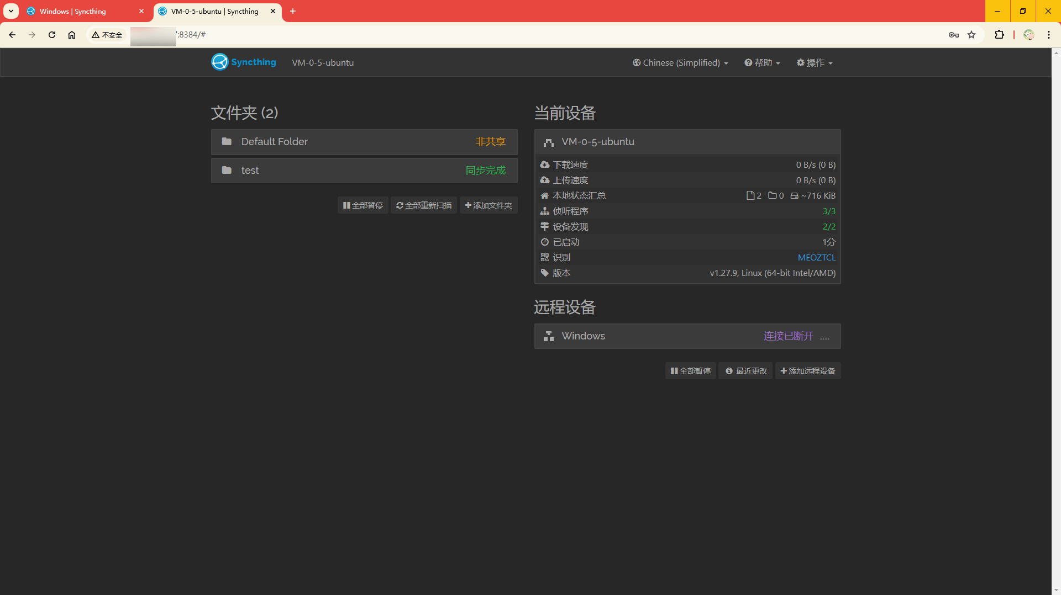Screen dimensions: 1061x595
Task: Collapse the VM-0-5-ubuntu device panel
Action: point(687,142)
